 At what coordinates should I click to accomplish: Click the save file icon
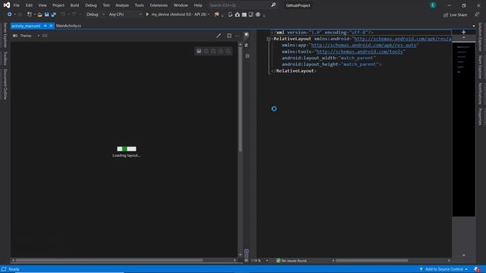47,14
